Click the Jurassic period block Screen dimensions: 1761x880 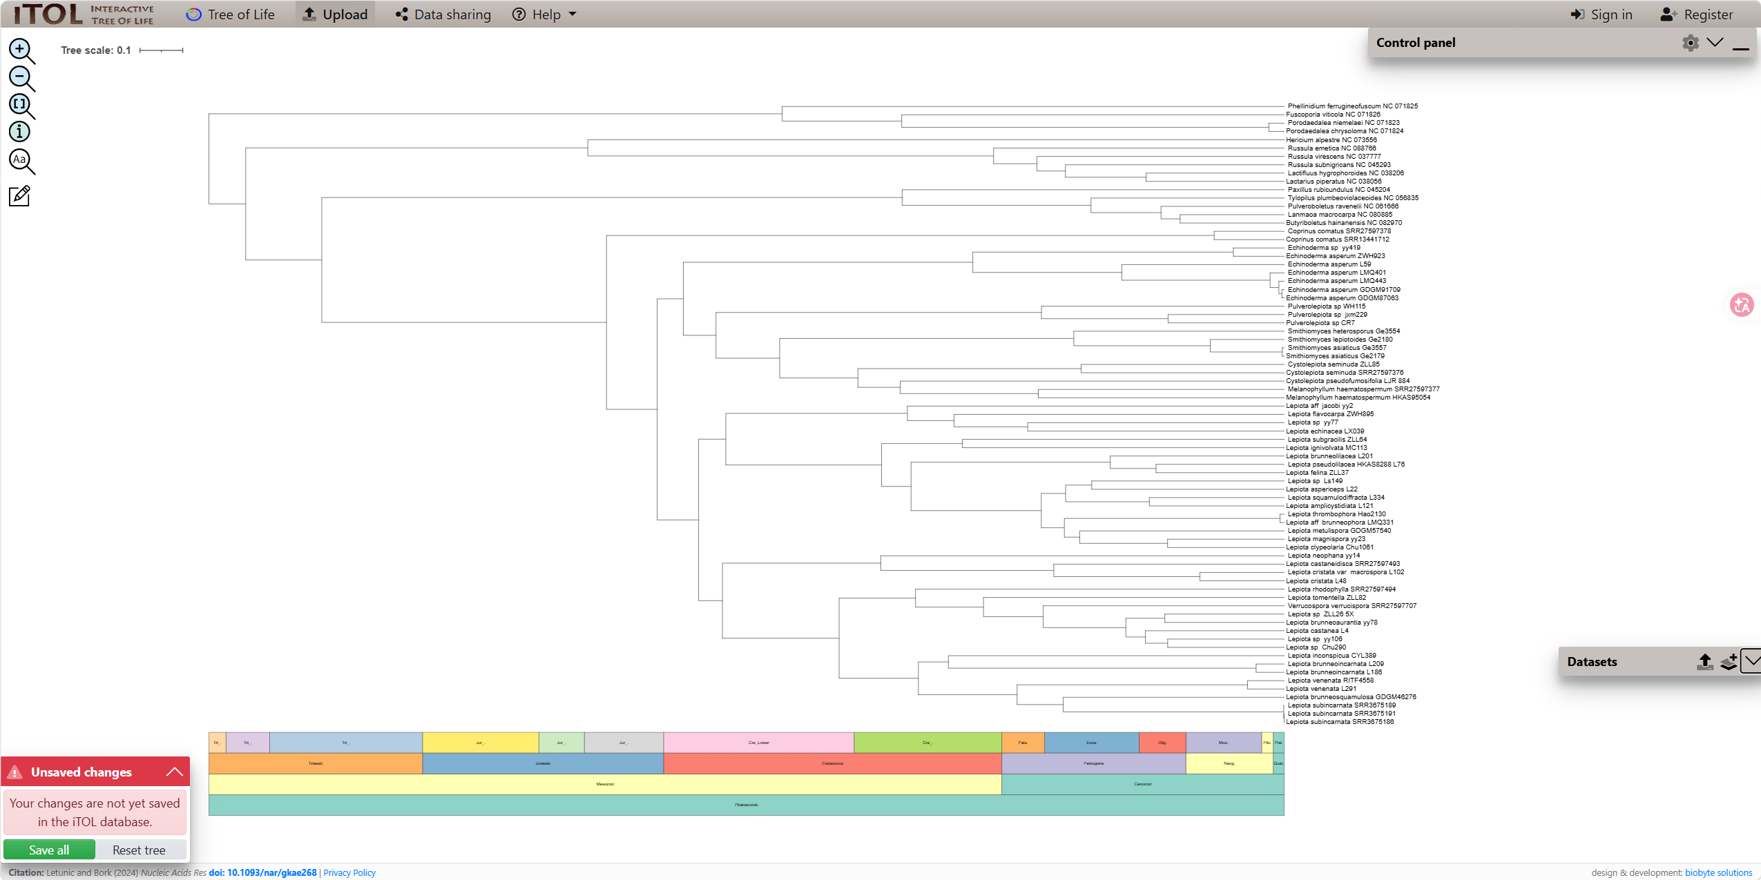click(x=543, y=763)
